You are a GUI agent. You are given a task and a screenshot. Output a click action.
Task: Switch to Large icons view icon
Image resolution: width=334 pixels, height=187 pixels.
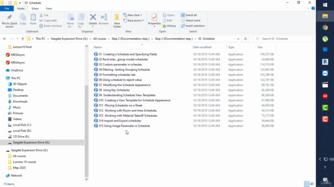point(312,184)
